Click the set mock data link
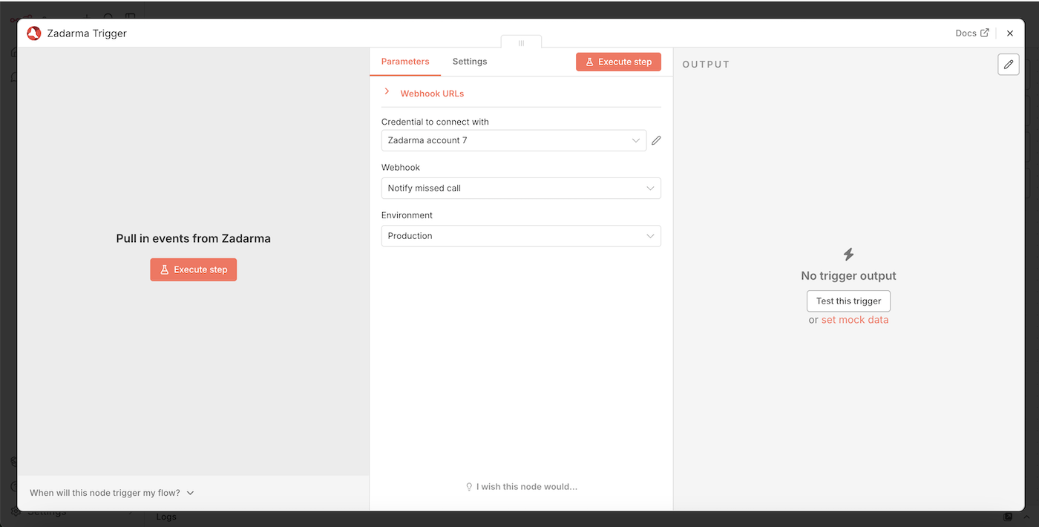Image resolution: width=1039 pixels, height=527 pixels. coord(855,320)
